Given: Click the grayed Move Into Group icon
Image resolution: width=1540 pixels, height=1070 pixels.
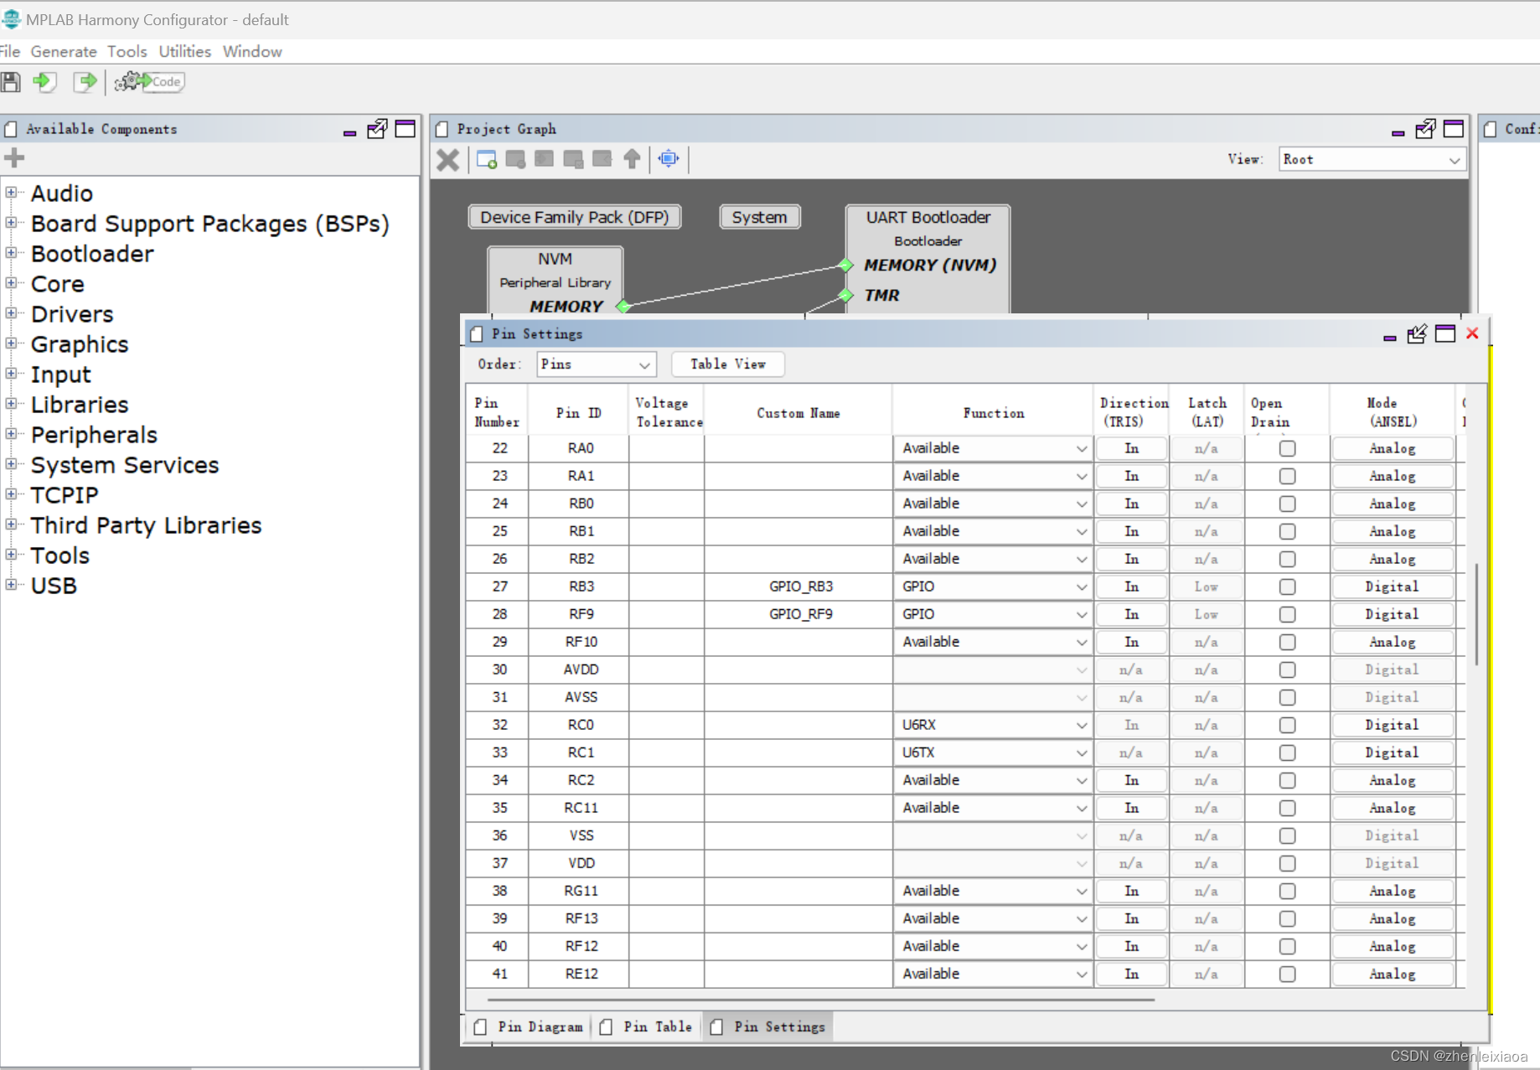Looking at the screenshot, I should tap(545, 159).
